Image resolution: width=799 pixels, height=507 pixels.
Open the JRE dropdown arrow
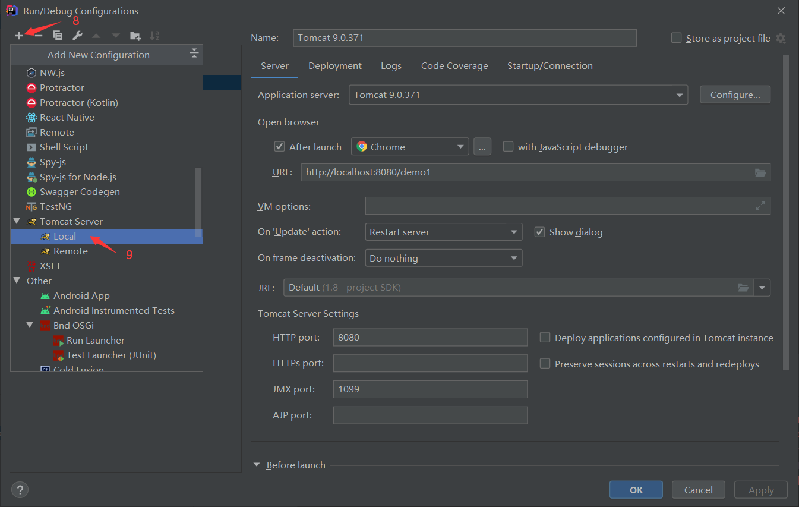coord(762,288)
